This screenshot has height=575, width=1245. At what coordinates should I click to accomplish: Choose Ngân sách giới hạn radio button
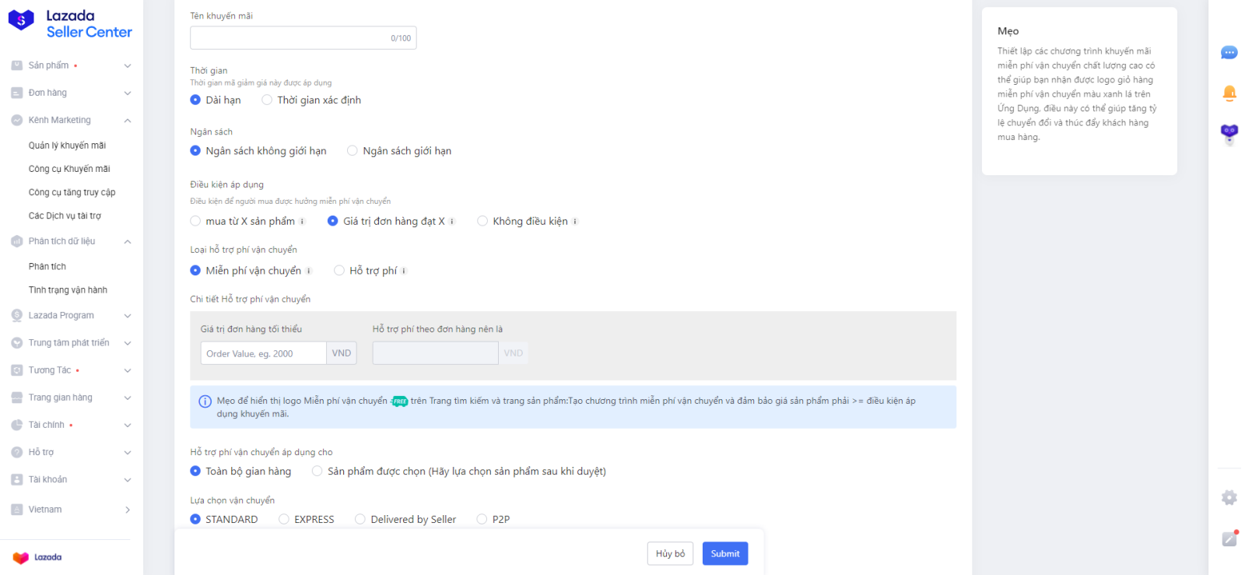tap(352, 151)
